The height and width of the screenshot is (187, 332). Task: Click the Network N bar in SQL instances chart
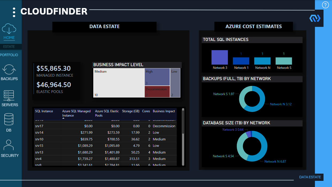pyautogui.click(x=262, y=61)
